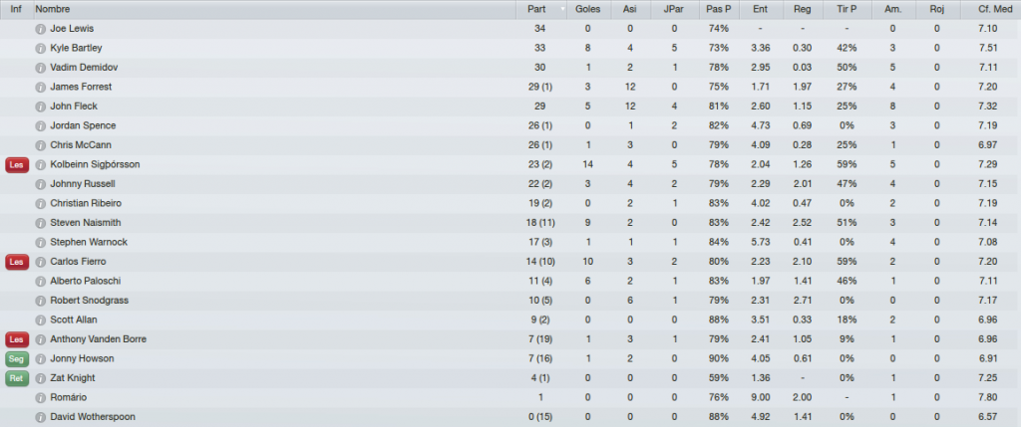Sort table by Goles column header
The width and height of the screenshot is (1021, 427).
(x=588, y=10)
